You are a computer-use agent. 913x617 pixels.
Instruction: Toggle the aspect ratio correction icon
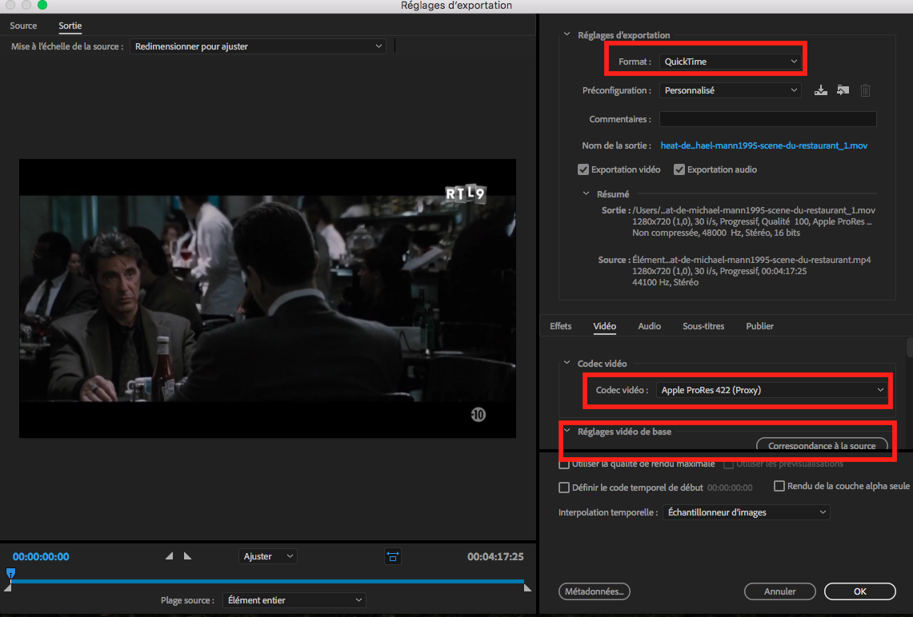[x=393, y=556]
